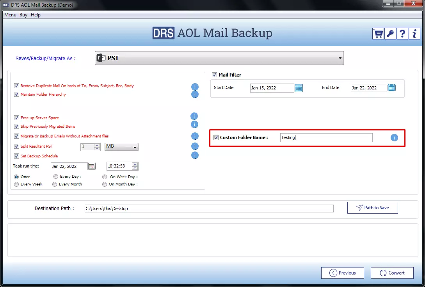Screen dimensions: 425x287
Task: Increase the task run time value
Action: pyautogui.click(x=135, y=164)
